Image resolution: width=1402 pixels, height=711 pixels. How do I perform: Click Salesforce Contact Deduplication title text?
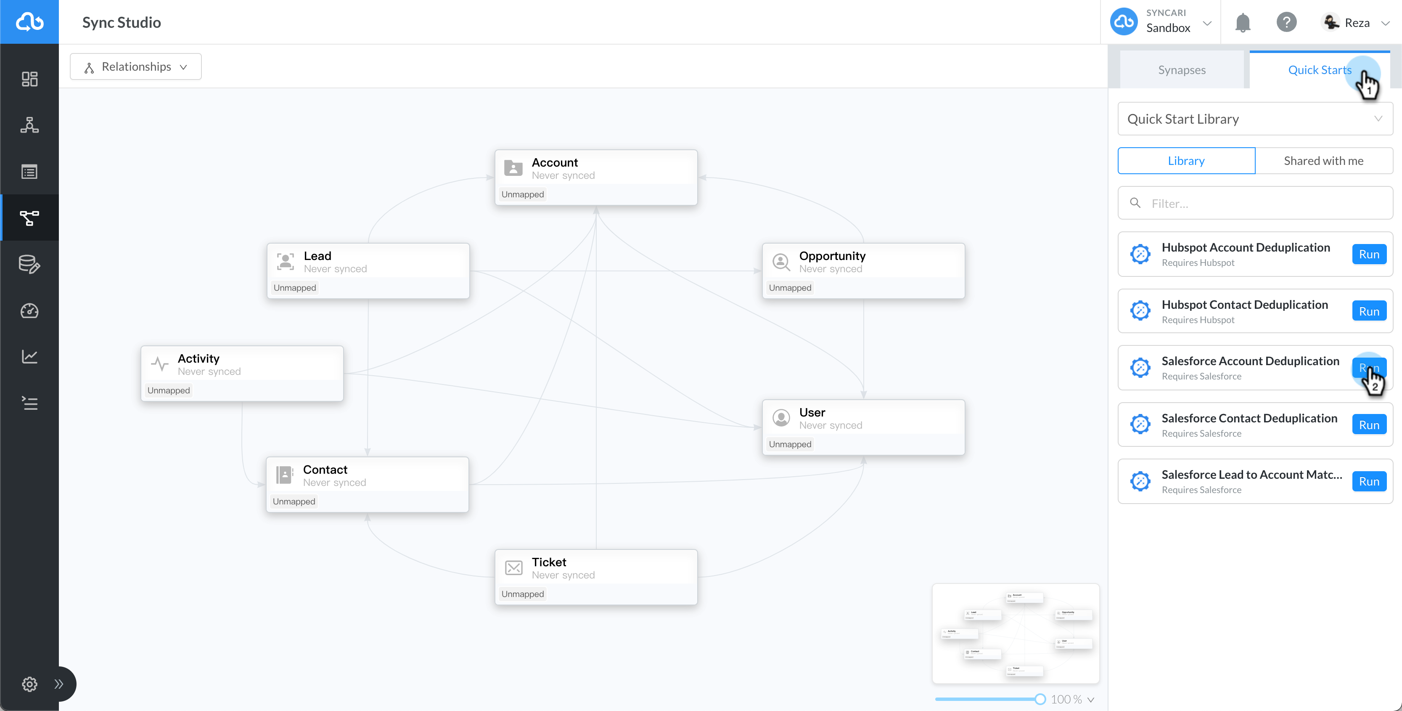click(x=1249, y=418)
